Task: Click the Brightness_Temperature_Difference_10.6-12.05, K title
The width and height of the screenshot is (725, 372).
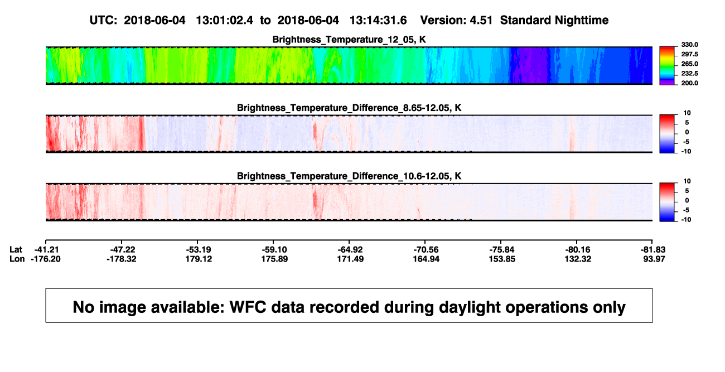Action: pos(349,176)
